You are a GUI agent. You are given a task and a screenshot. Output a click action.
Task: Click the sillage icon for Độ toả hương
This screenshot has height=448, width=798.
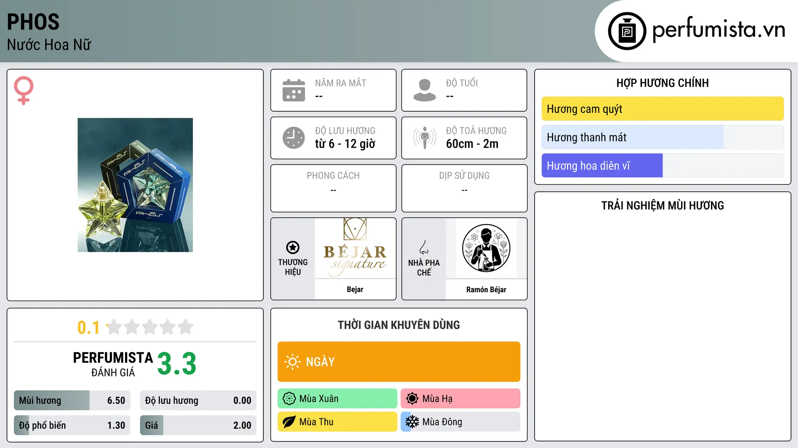pyautogui.click(x=425, y=138)
